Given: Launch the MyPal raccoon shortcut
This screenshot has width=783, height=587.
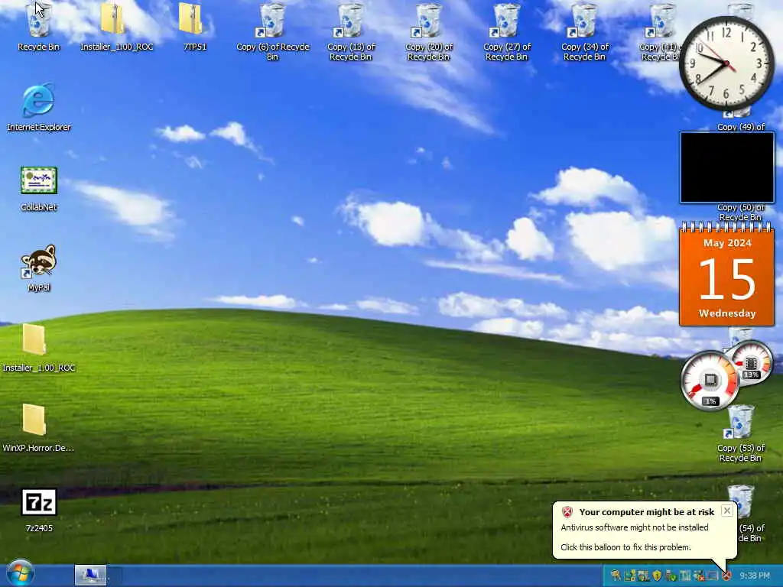Looking at the screenshot, I should 38,268.
